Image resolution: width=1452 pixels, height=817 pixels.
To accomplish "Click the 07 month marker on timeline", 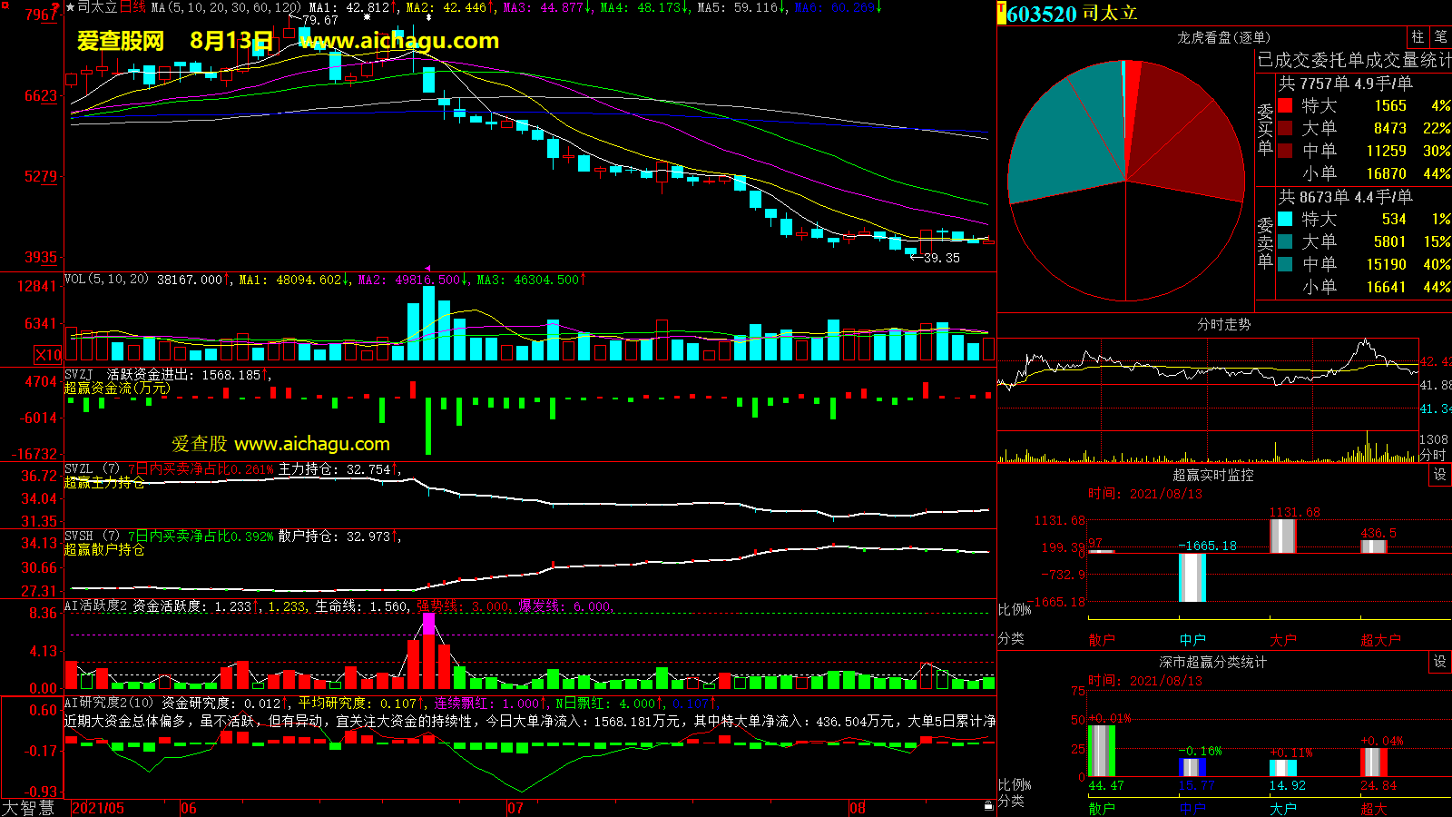I will [x=515, y=808].
